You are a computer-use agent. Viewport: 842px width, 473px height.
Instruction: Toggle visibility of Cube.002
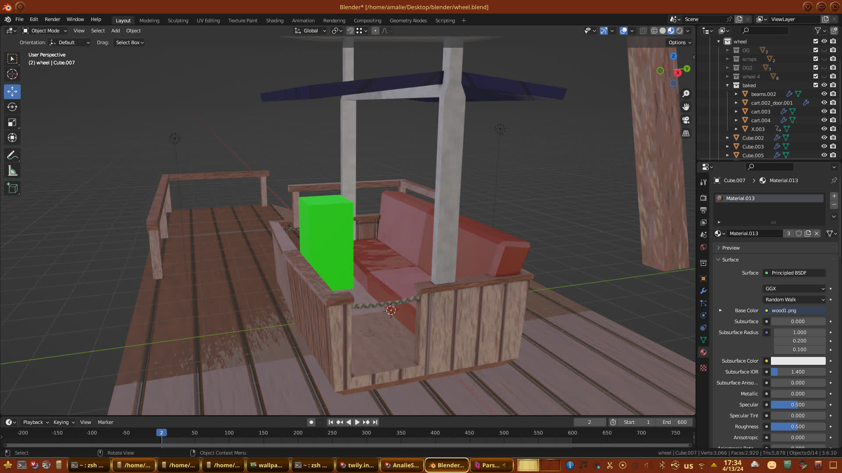(824, 138)
